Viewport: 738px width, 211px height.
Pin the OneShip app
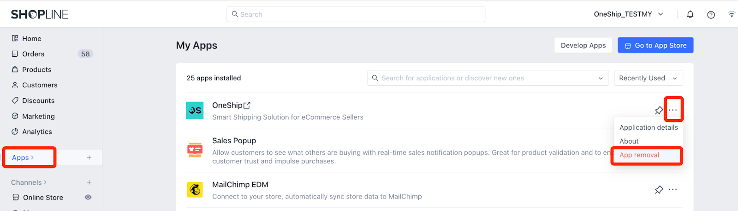pos(659,110)
